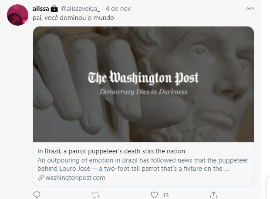Click the chain link icon beside washingtonpost.com
The image size is (270, 199).
click(x=40, y=178)
